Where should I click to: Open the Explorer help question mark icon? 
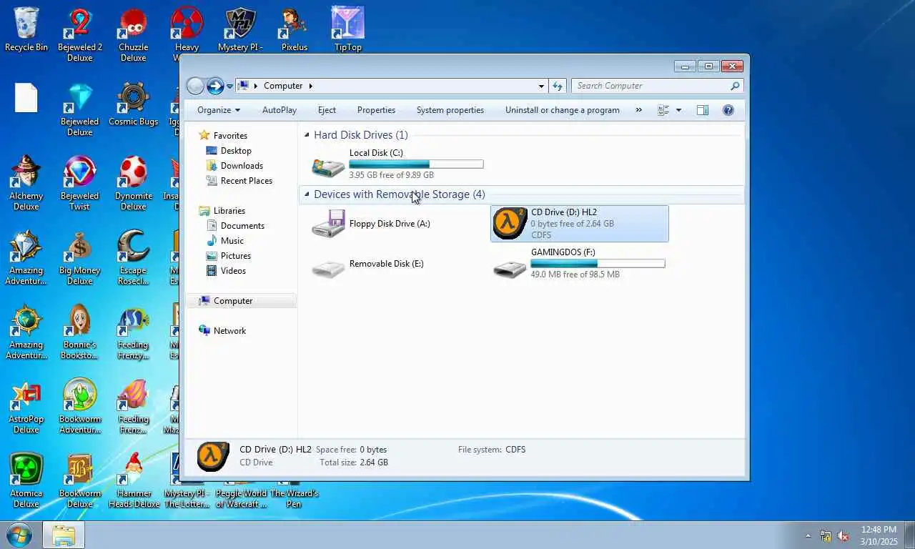point(728,110)
